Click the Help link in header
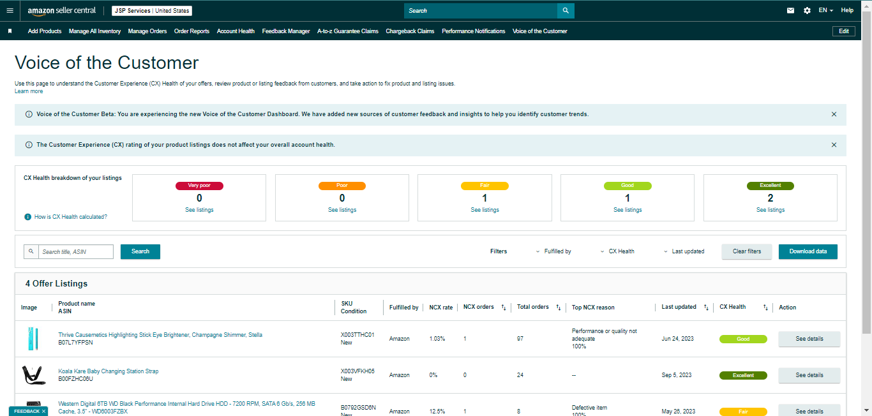Screen dimensions: 872x416 (847, 10)
